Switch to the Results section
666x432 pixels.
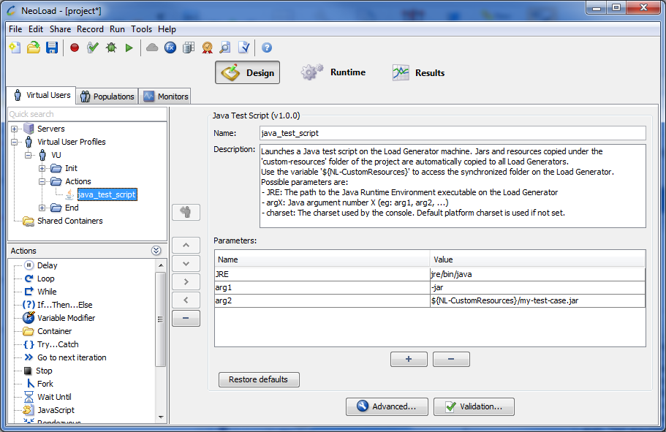(418, 72)
